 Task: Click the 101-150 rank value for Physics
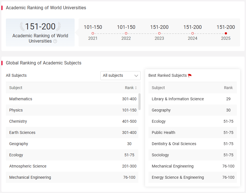129,110
